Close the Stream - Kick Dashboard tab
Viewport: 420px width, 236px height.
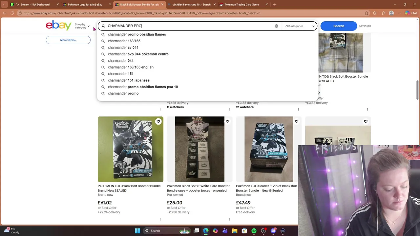coord(58,4)
